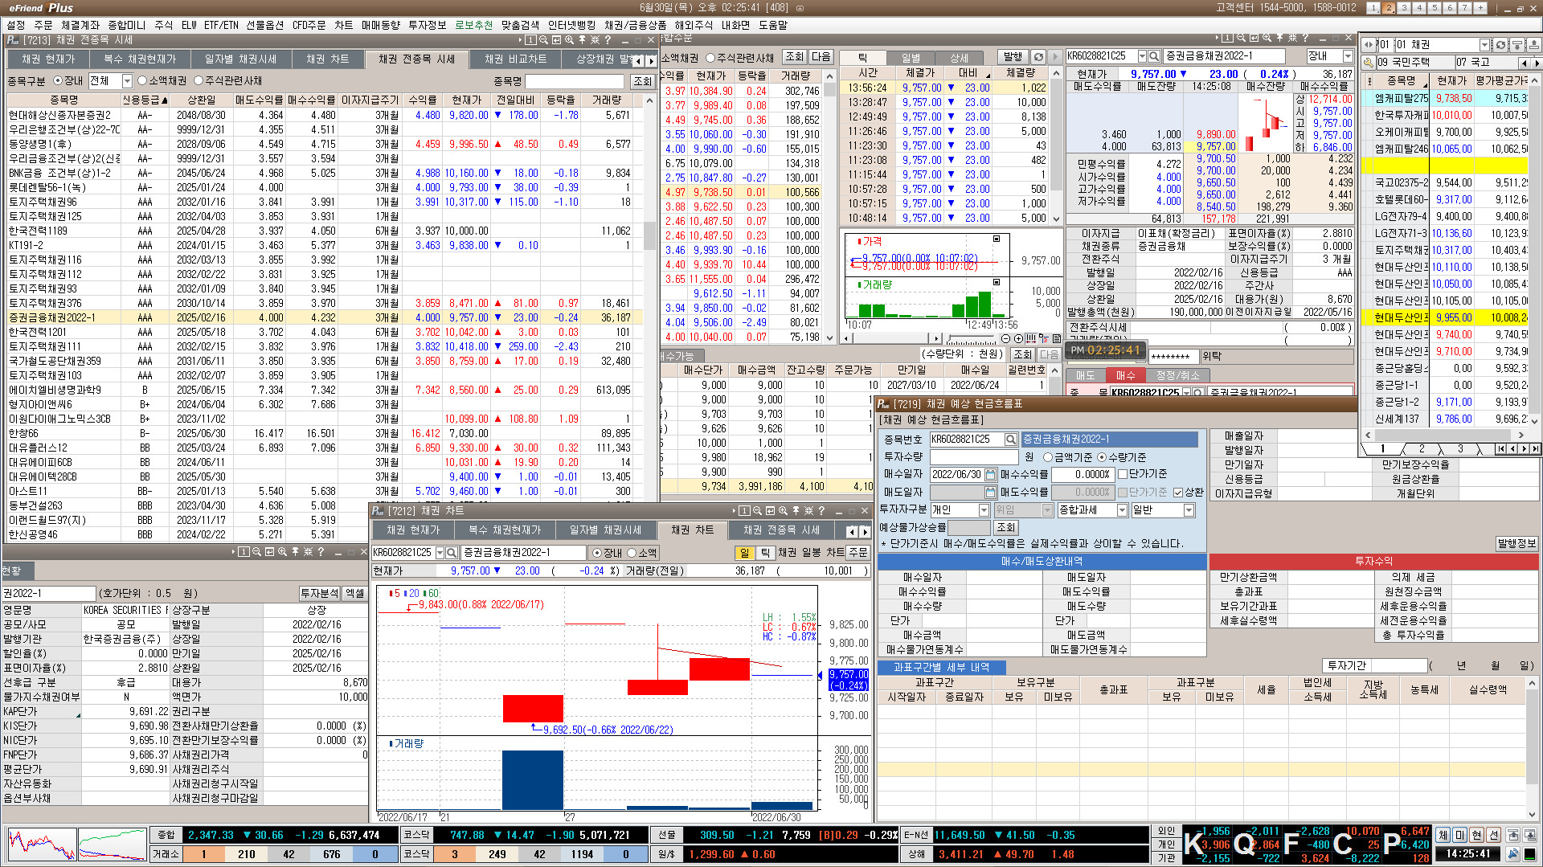Select 금액기준 radio in cash flow window
This screenshot has width=1543, height=867.
click(1048, 457)
